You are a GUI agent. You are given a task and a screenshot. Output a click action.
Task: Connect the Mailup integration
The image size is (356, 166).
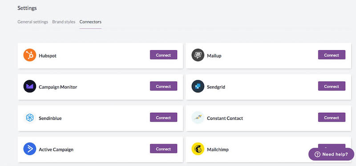(332, 55)
